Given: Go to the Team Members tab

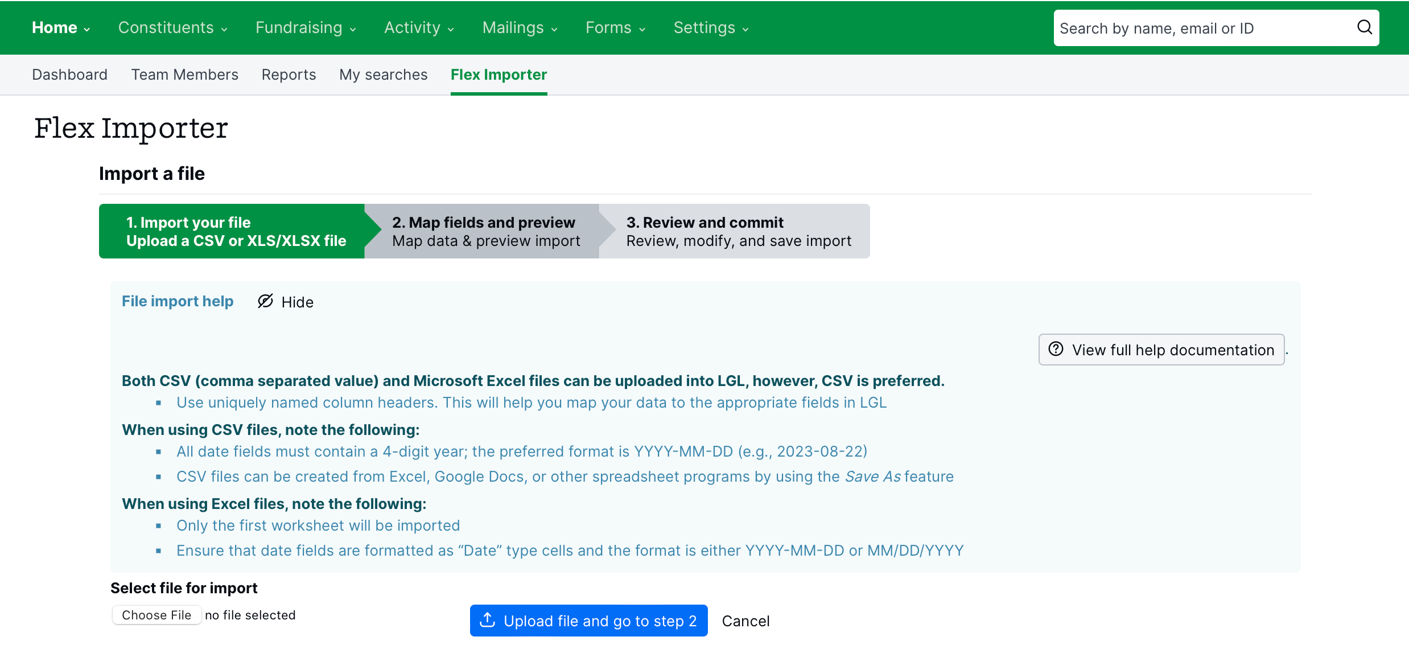Looking at the screenshot, I should (x=184, y=75).
